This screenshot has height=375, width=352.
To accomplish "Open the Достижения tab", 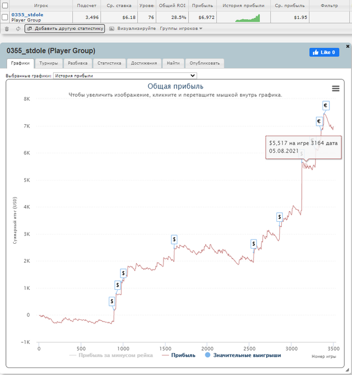I will (144, 63).
